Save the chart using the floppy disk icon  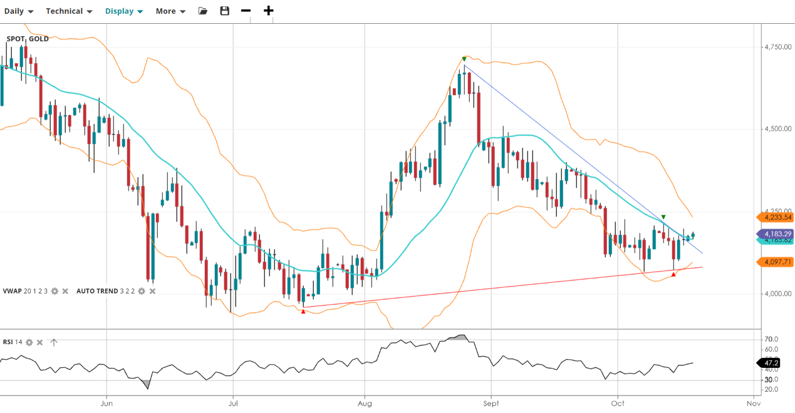pos(225,11)
